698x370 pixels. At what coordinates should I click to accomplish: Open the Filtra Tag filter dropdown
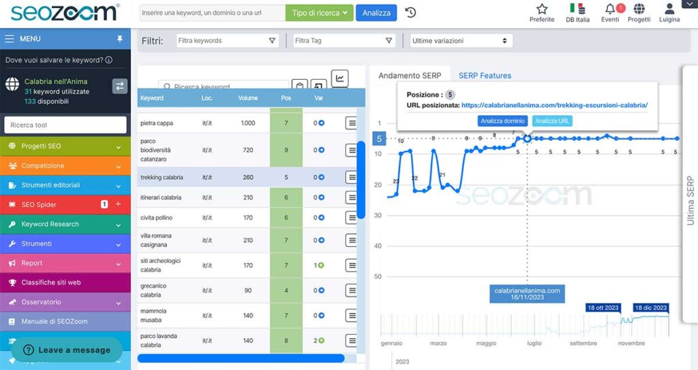344,40
